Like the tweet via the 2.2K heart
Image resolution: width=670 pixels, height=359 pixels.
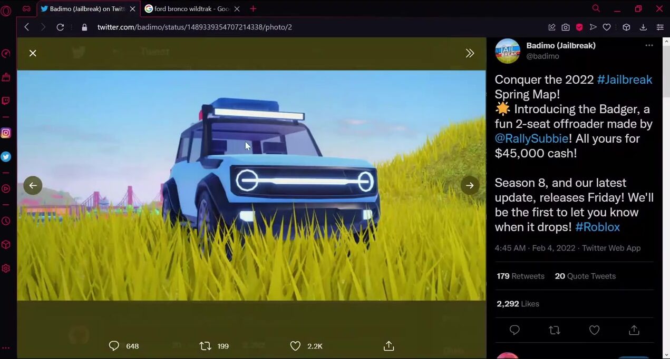pos(306,346)
